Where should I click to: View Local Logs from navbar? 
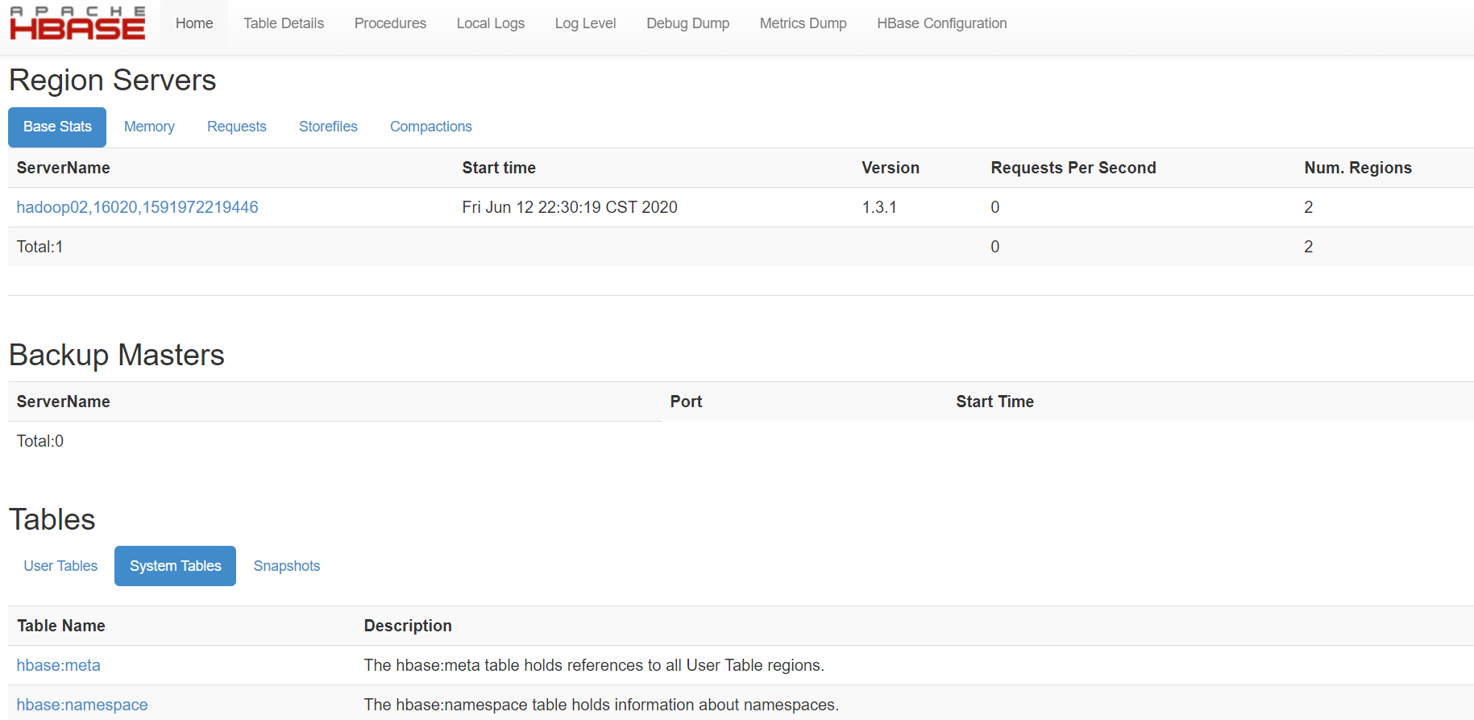pos(490,23)
